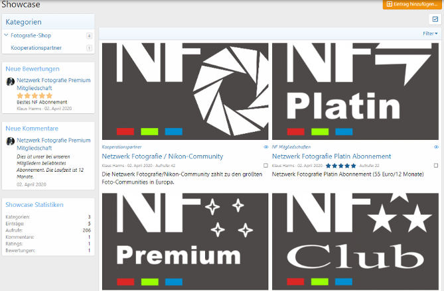Open Netzwerk Fotografie Premium link under Neue Kommentare
This screenshot has width=444, height=291.
coord(54,144)
